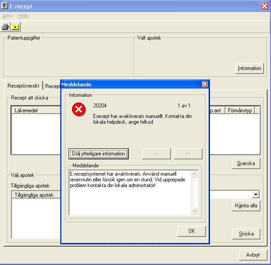Screen dimensions: 271x265
Task: Click the error code 20204 text
Action: (100, 106)
